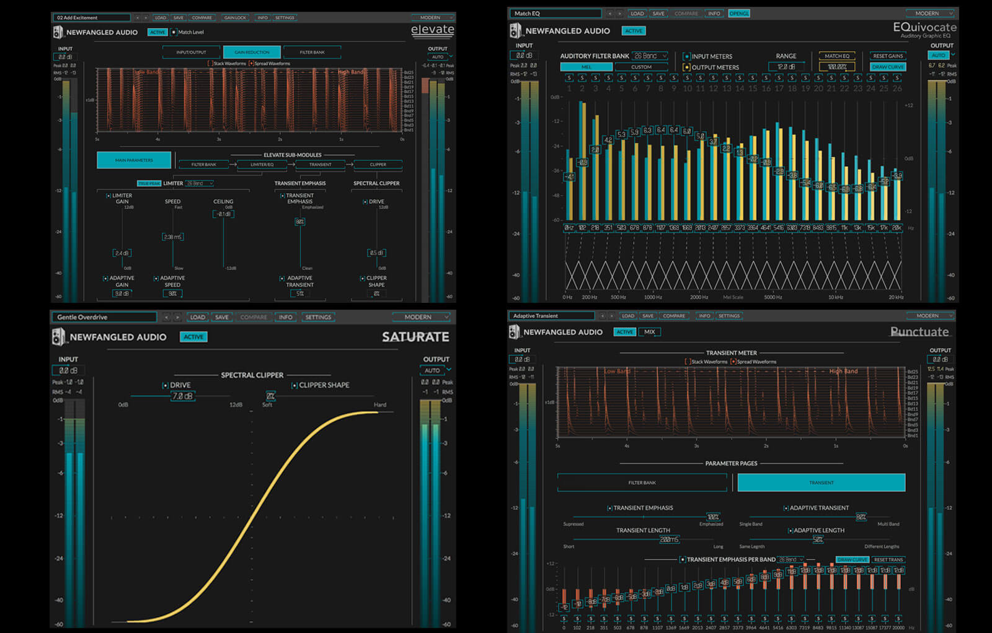Go to previous preset in Elevate window
992x633 pixels.
pos(138,17)
